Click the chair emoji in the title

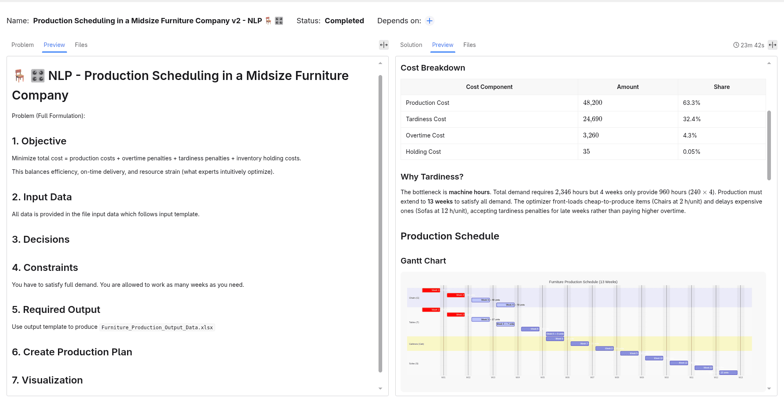[x=268, y=21]
